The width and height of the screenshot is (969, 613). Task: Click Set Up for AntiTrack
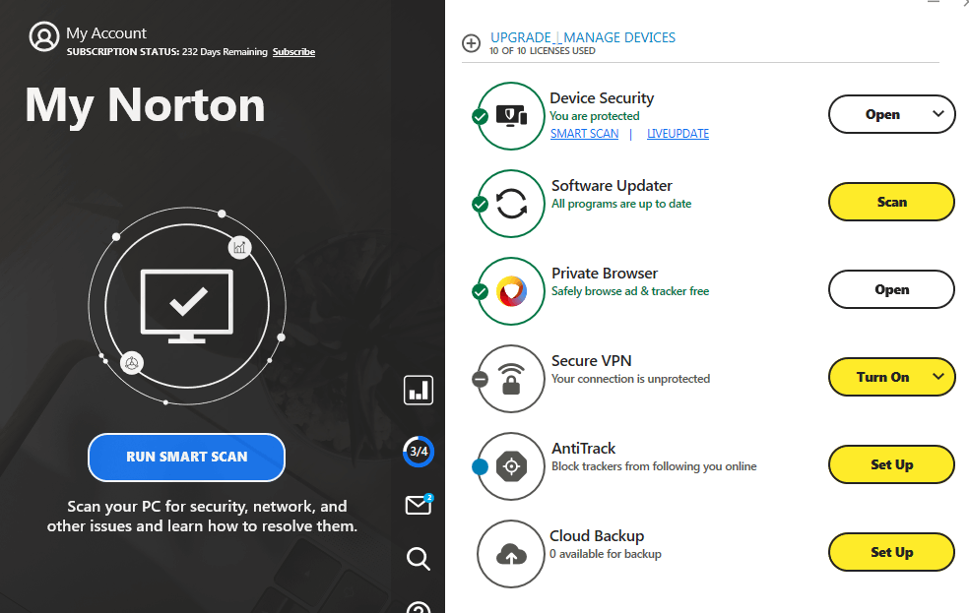coord(892,464)
